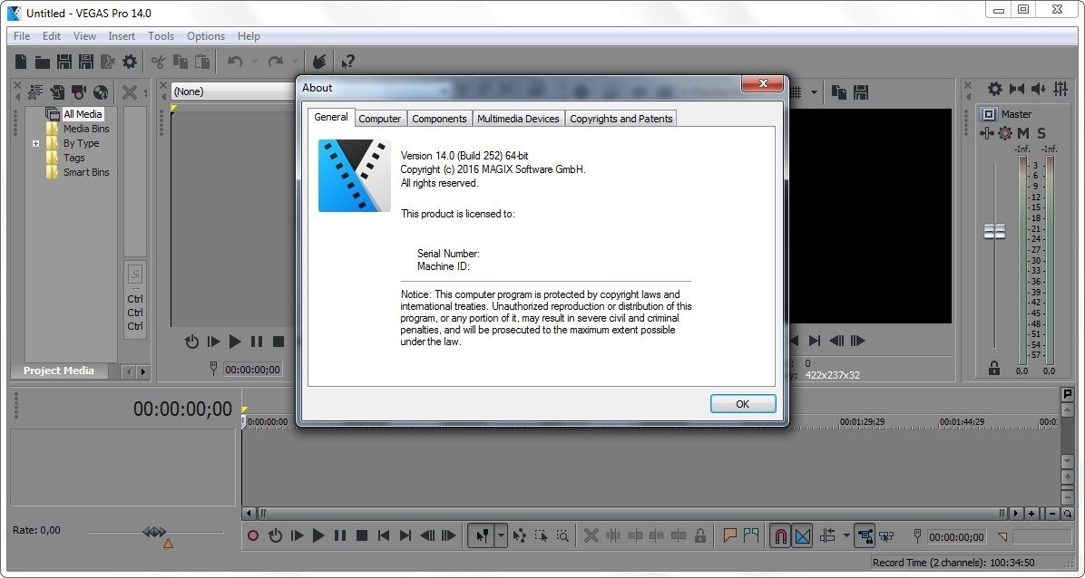Open the Options menu
The height and width of the screenshot is (578, 1085).
click(x=206, y=36)
